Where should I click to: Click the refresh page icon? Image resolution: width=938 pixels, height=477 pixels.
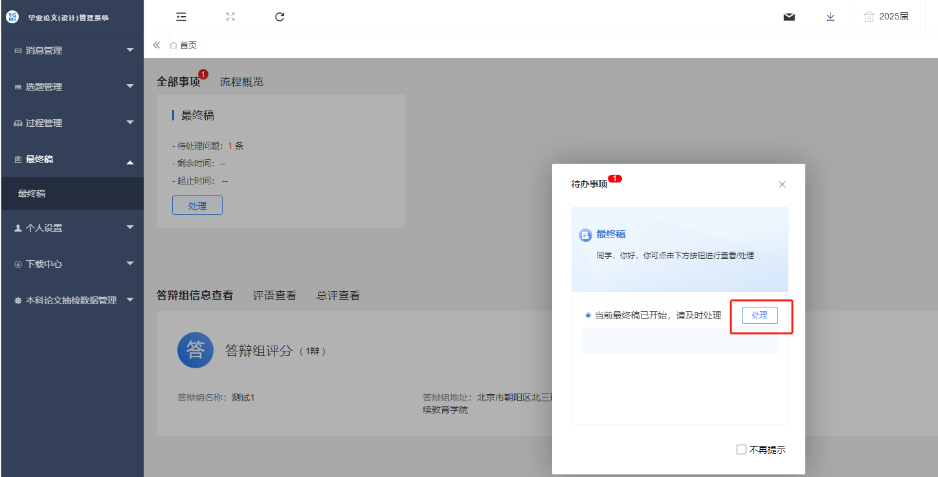pyautogui.click(x=280, y=17)
